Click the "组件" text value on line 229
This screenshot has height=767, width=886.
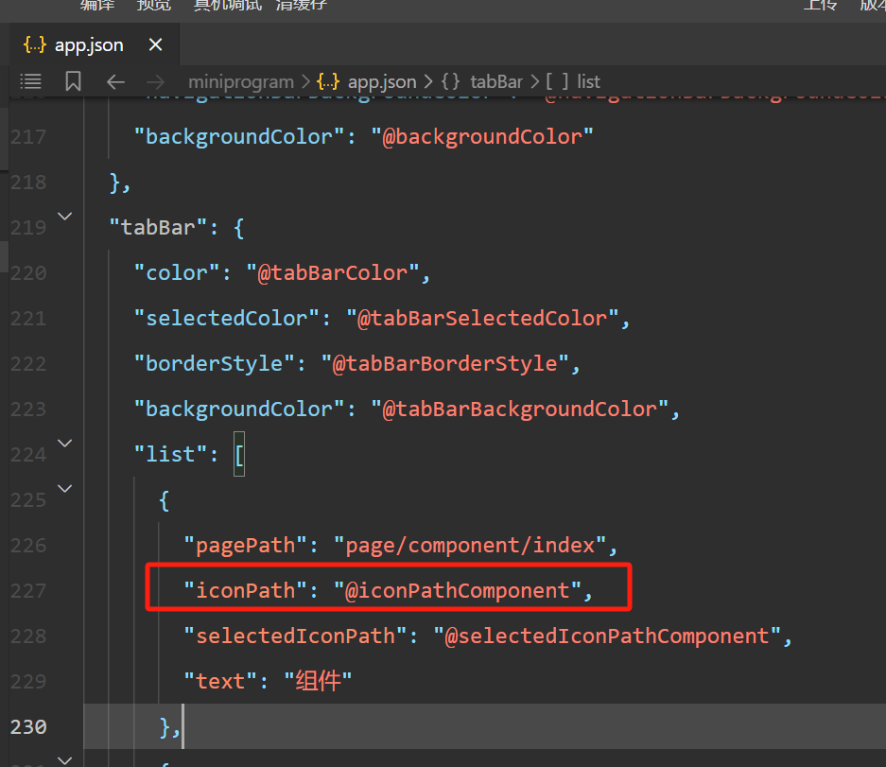pyautogui.click(x=318, y=681)
